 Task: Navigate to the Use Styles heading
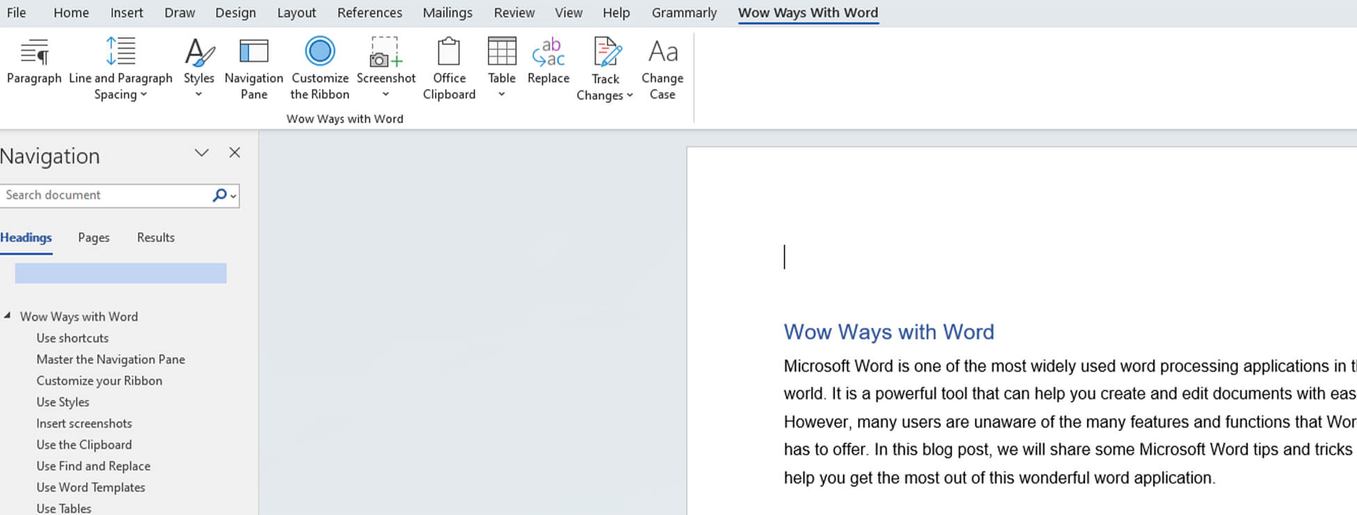pyautogui.click(x=63, y=402)
